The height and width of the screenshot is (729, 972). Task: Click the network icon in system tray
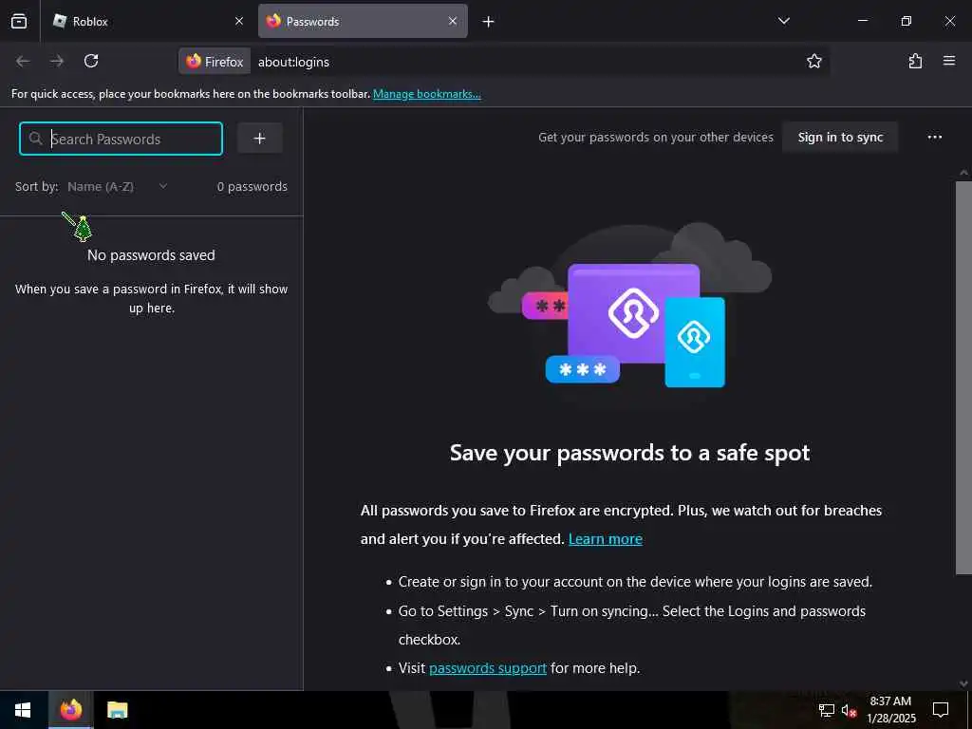pyautogui.click(x=827, y=710)
